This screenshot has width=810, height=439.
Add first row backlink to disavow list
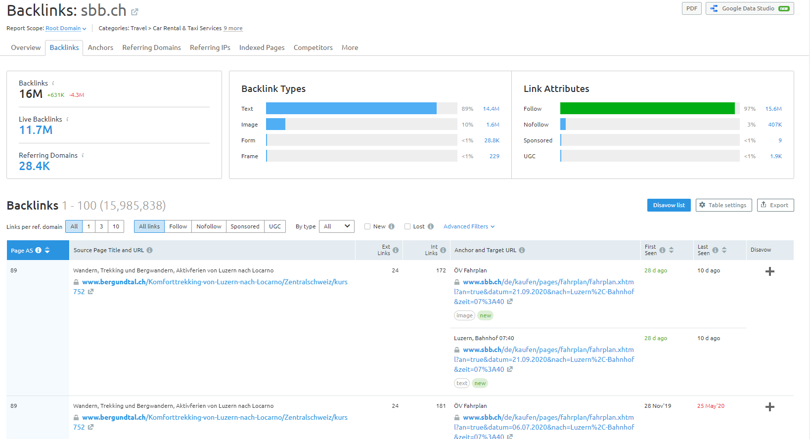(770, 271)
